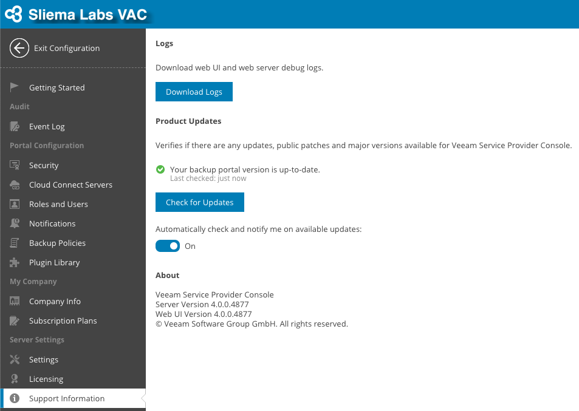Click 'Veeam Service Provider Console' About line
Screen dimensions: 579x411
click(214, 295)
